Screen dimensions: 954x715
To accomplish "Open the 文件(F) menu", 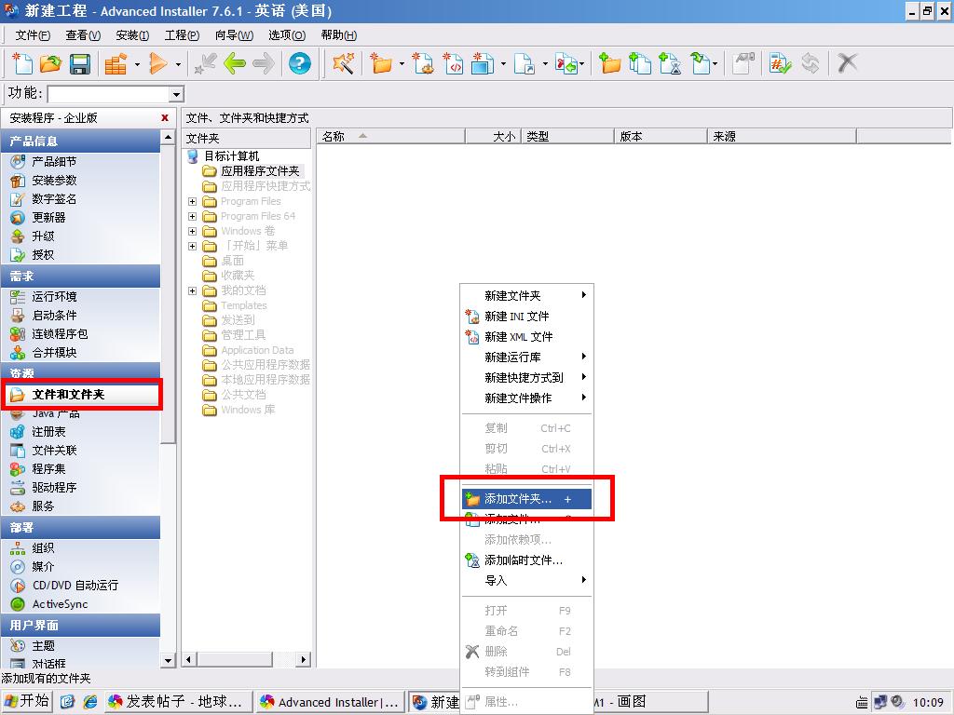I will click(x=33, y=35).
